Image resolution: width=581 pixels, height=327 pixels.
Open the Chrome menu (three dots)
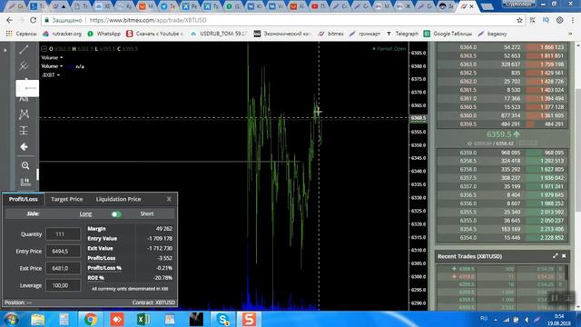[573, 20]
